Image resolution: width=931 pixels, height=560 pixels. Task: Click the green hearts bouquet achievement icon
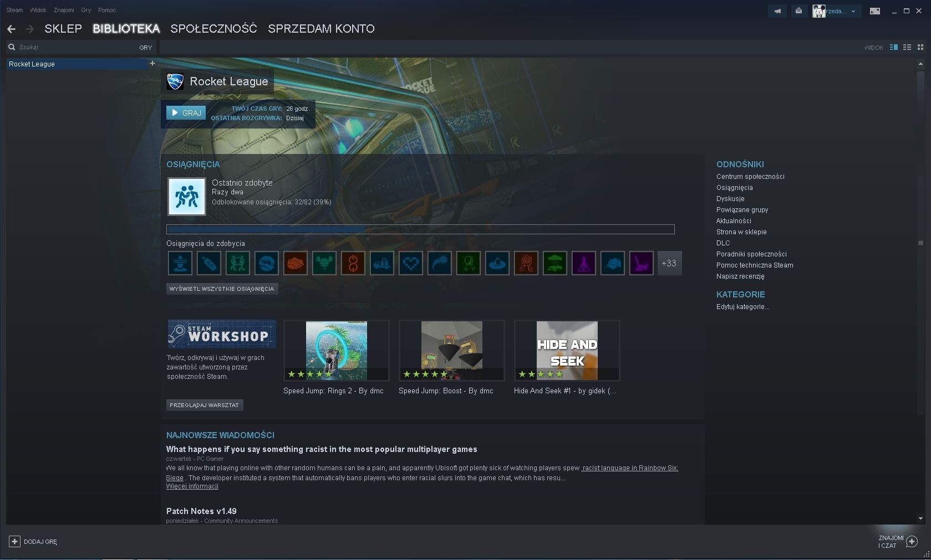pos(324,263)
